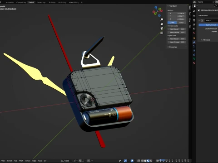
Task: Open Transform Orientation Global dropdown in header
Action: pos(67,161)
